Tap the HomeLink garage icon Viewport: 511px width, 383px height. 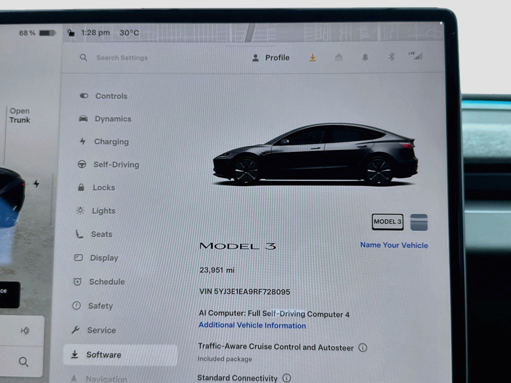pyautogui.click(x=339, y=57)
